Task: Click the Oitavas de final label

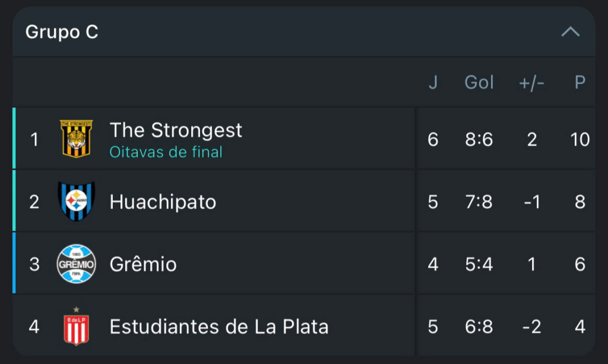Action: tap(166, 152)
